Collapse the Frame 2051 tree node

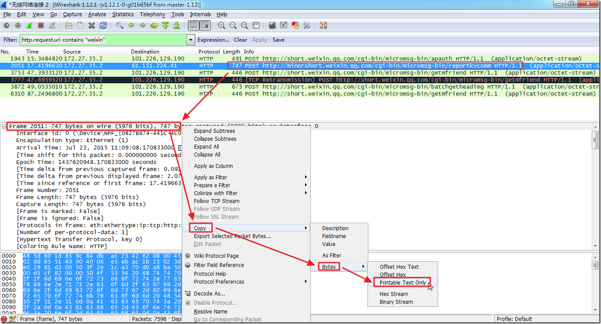click(4, 126)
